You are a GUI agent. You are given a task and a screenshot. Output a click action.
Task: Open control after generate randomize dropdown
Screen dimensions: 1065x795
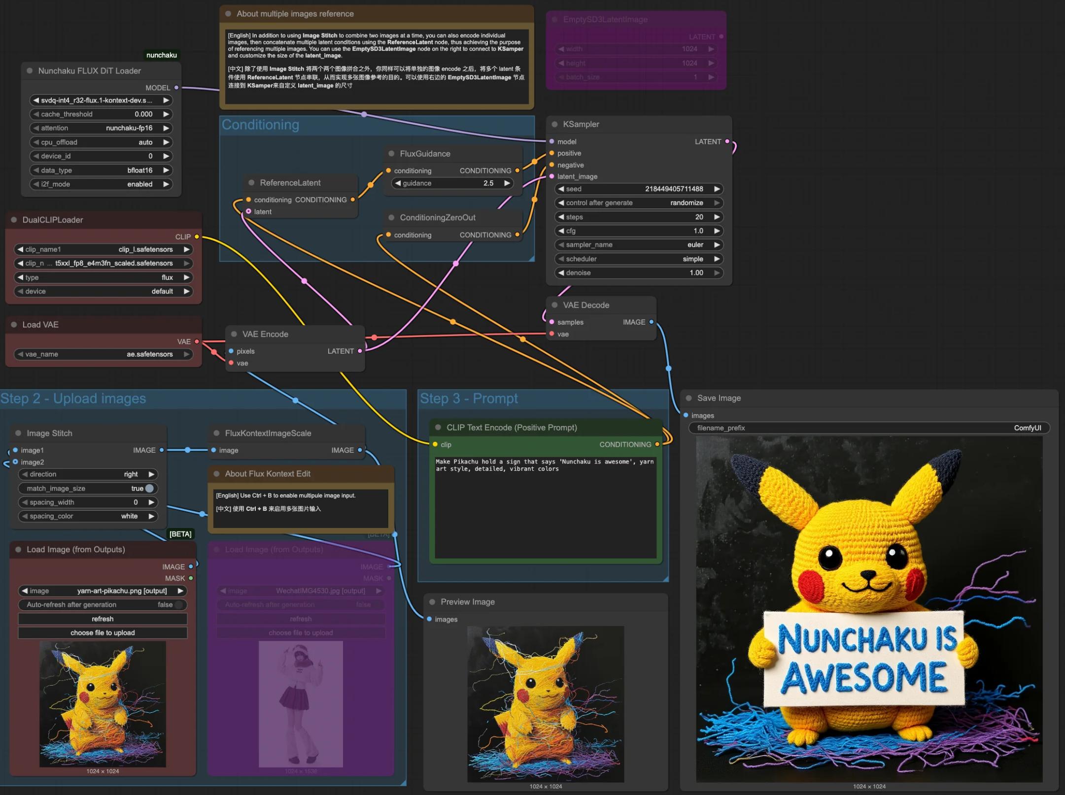(639, 203)
